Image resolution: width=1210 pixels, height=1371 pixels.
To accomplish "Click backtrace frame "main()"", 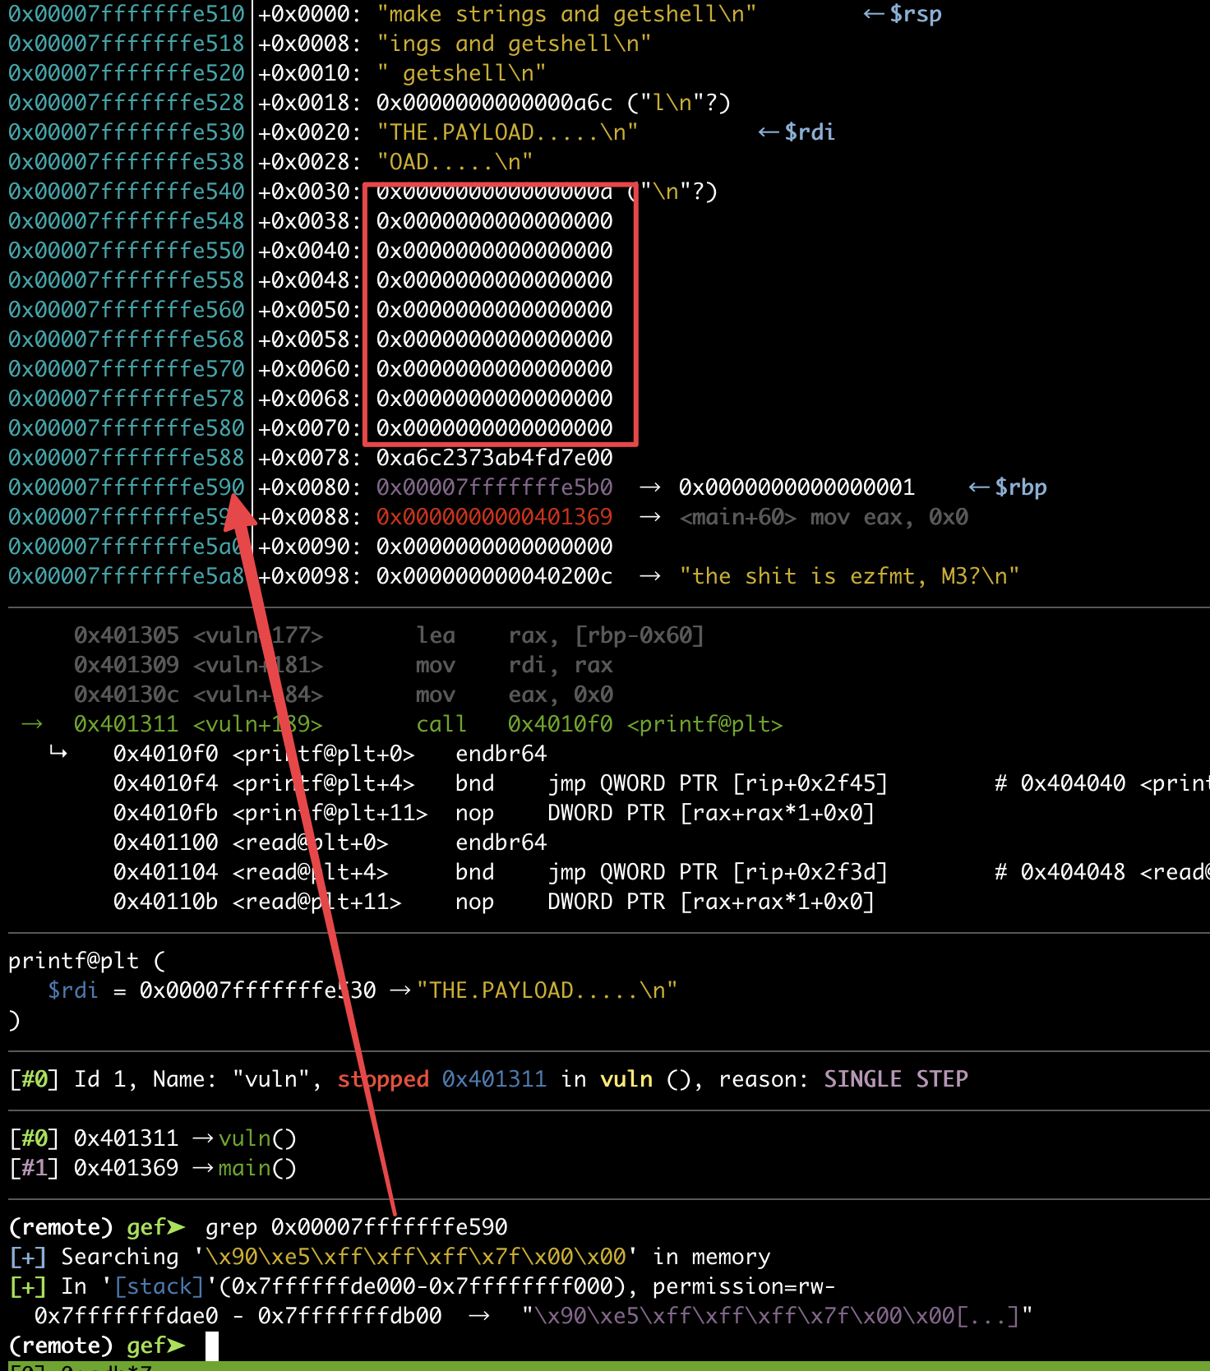I will point(257,1168).
